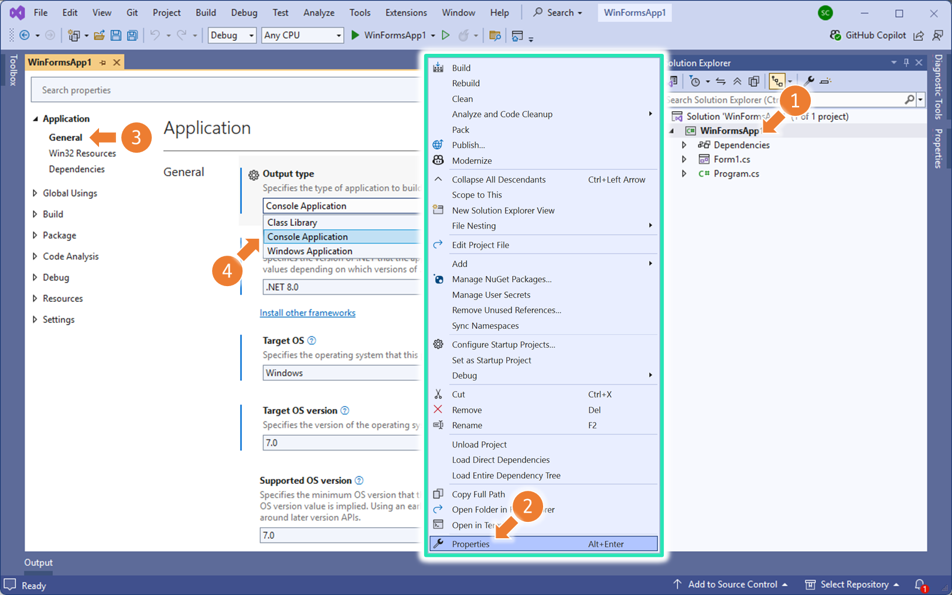Select Edit Project File in context menu

543,245
